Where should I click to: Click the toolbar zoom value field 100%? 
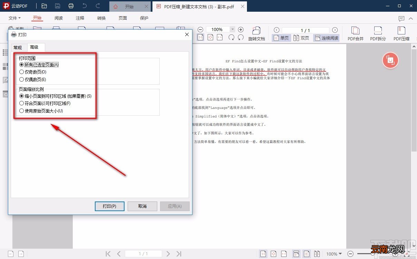[x=218, y=30]
